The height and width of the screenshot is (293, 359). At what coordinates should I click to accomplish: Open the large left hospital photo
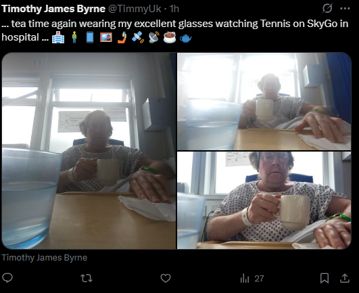tap(89, 151)
